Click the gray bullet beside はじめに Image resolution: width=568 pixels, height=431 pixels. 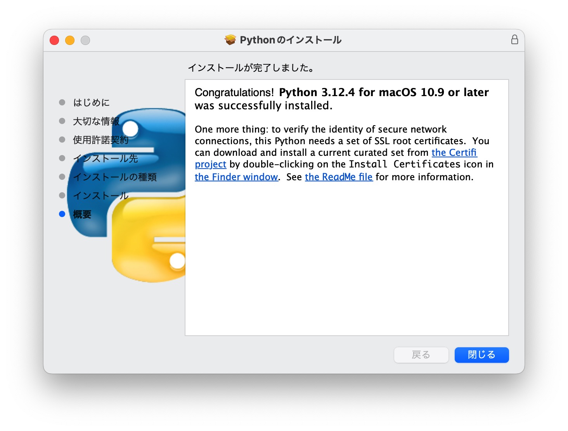tap(62, 102)
